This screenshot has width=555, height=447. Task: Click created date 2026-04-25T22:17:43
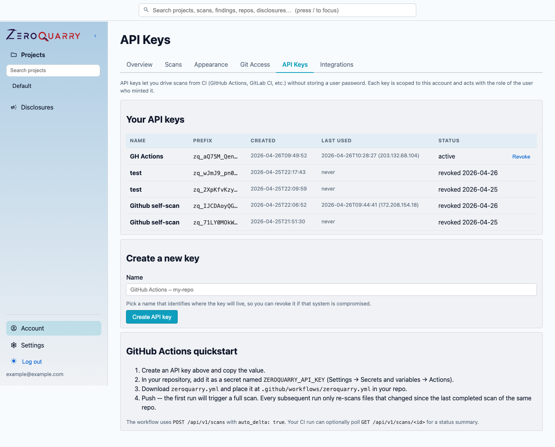[278, 172]
